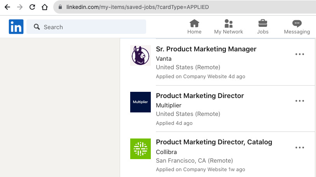Viewport: 316px width, 177px height.
Task: Click the browser home icon
Action: pos(45,7)
